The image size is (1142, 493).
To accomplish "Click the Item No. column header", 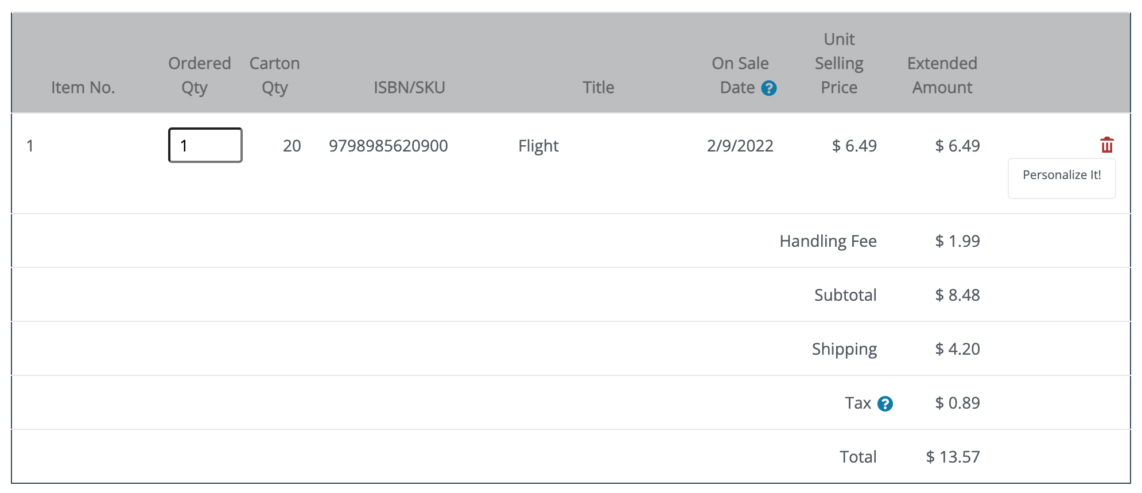I will [x=83, y=87].
